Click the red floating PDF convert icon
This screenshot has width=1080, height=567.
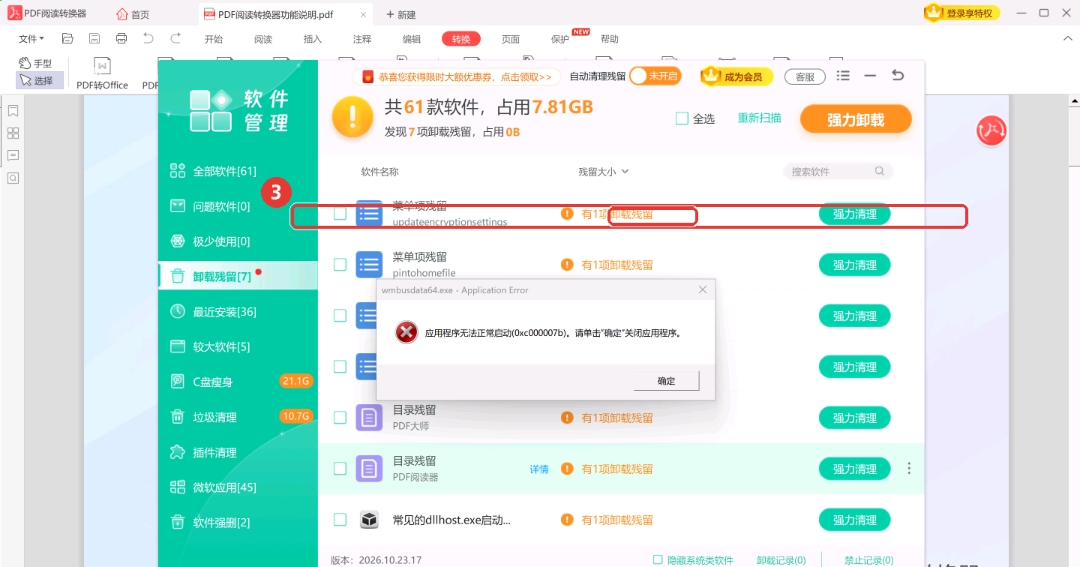click(x=991, y=131)
